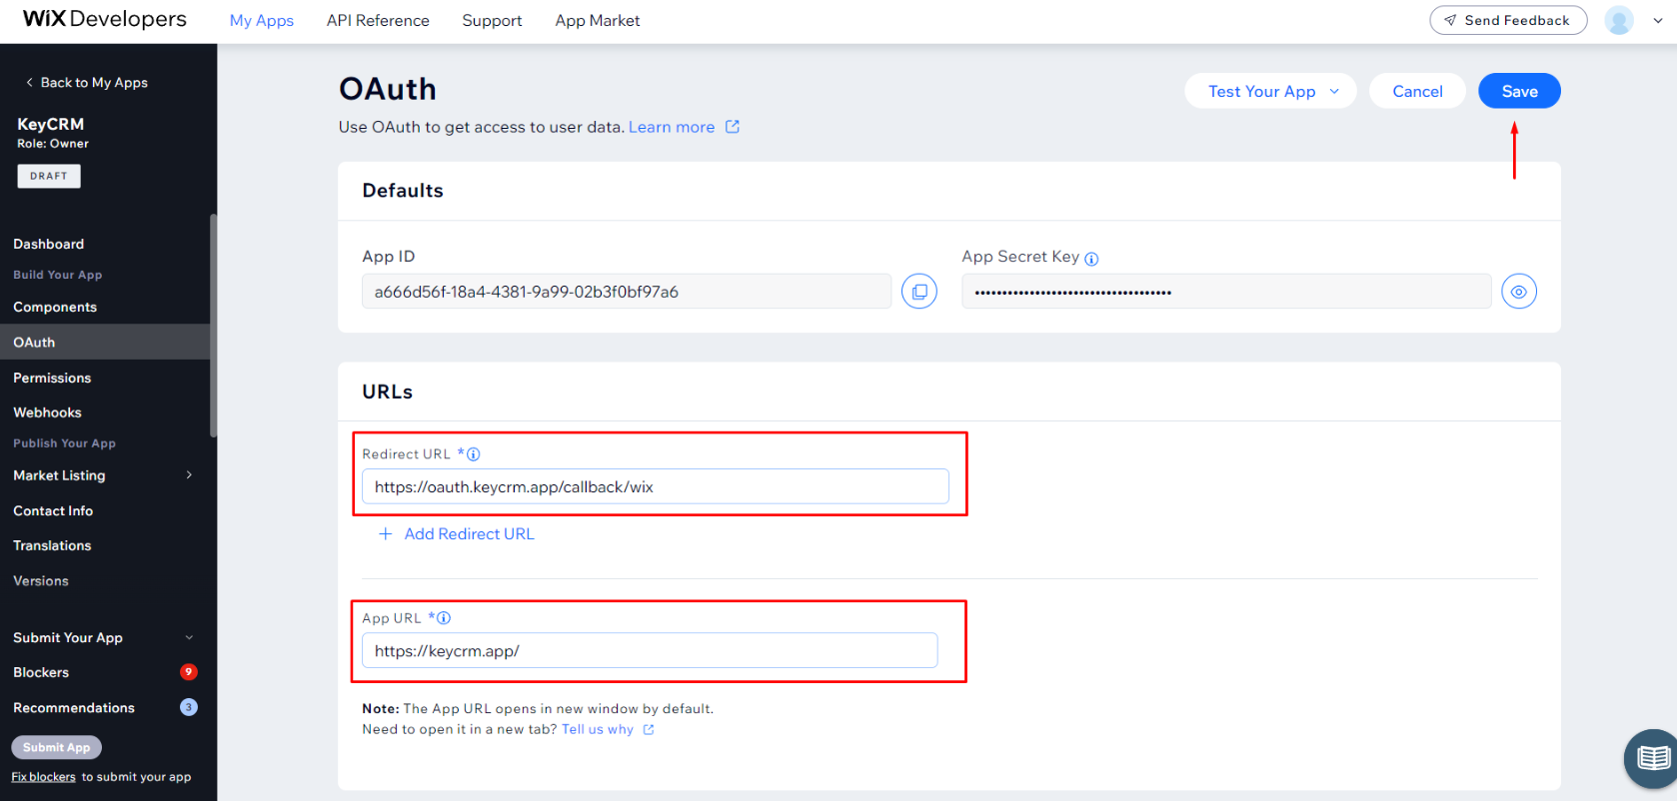This screenshot has width=1677, height=801.
Task: Open external link icon after Tell us why
Action: pyautogui.click(x=649, y=730)
